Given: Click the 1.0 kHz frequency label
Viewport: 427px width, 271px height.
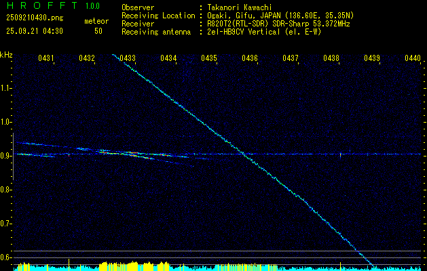Looking at the screenshot, I should (5, 122).
